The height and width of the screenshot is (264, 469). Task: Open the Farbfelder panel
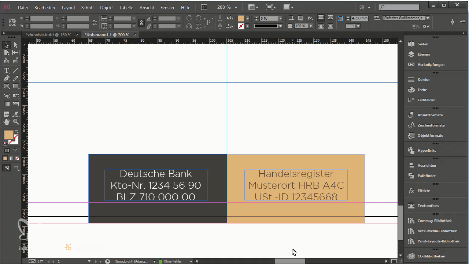tap(426, 100)
